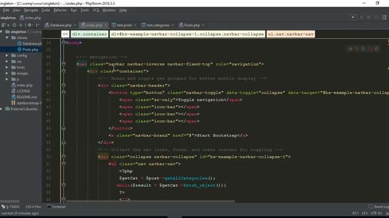Screen dimensions: 389x218
Task: Open the Help menu
Action: 123,10
